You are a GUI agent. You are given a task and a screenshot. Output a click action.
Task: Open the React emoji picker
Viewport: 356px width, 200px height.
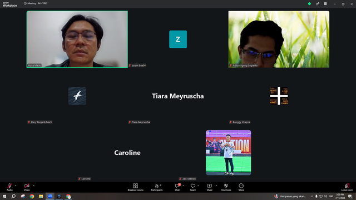[193, 187]
